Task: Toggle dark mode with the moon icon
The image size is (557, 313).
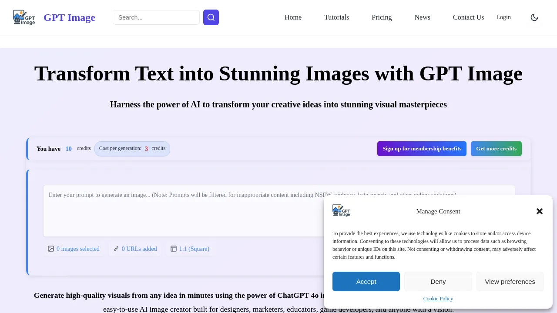Action: pyautogui.click(x=534, y=17)
